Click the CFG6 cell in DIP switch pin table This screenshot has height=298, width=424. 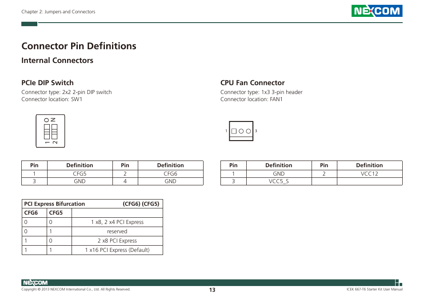170,174
